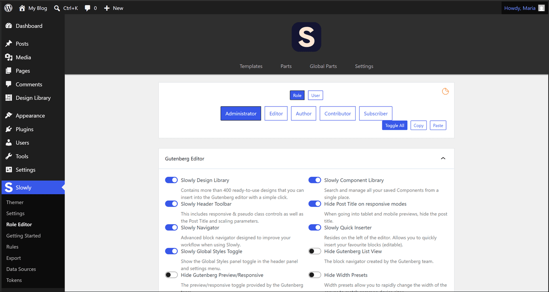
Task: Turn off Slowly Quick Inserter
Action: pos(315,228)
